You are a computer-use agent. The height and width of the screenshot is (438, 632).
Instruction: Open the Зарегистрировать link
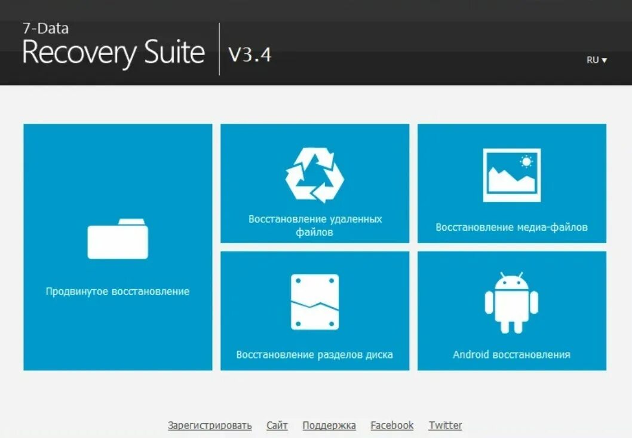click(210, 425)
